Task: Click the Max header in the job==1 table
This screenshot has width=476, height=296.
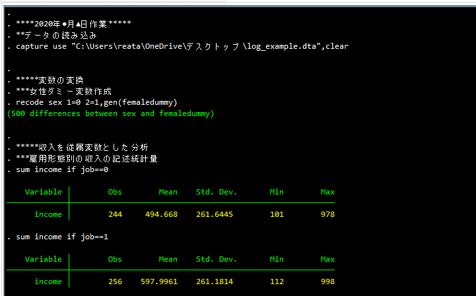Action: (x=327, y=259)
